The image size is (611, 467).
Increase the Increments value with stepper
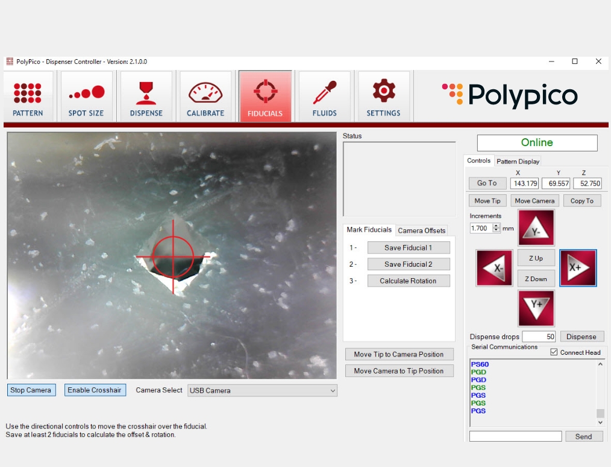click(x=497, y=226)
